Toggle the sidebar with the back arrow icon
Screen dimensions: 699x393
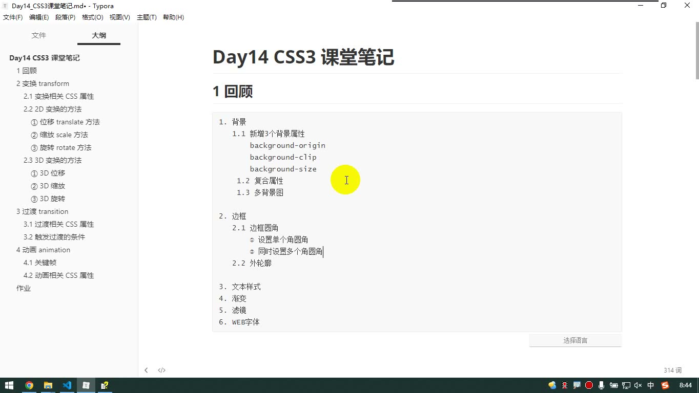click(x=146, y=370)
